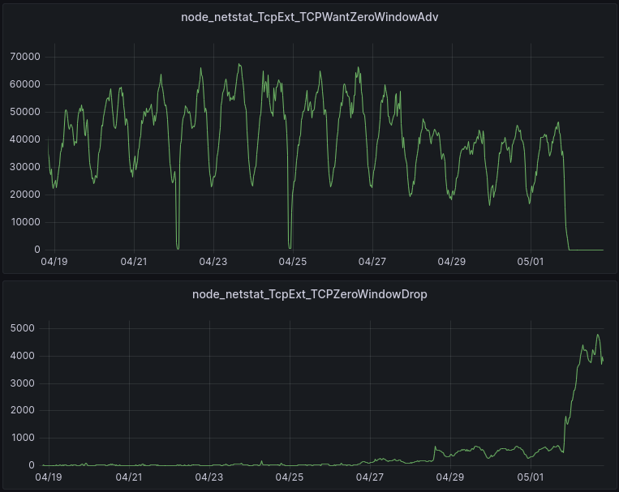Click the 04/19 label on the top chart's x-axis

54,262
